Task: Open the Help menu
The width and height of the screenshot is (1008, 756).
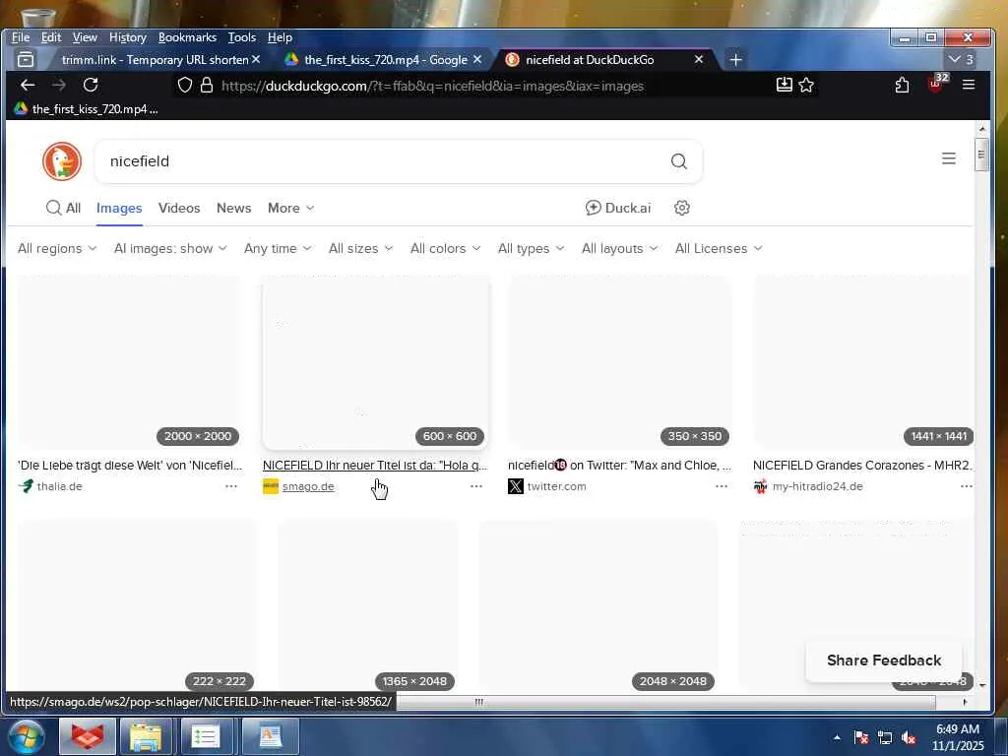Action: coord(280,37)
